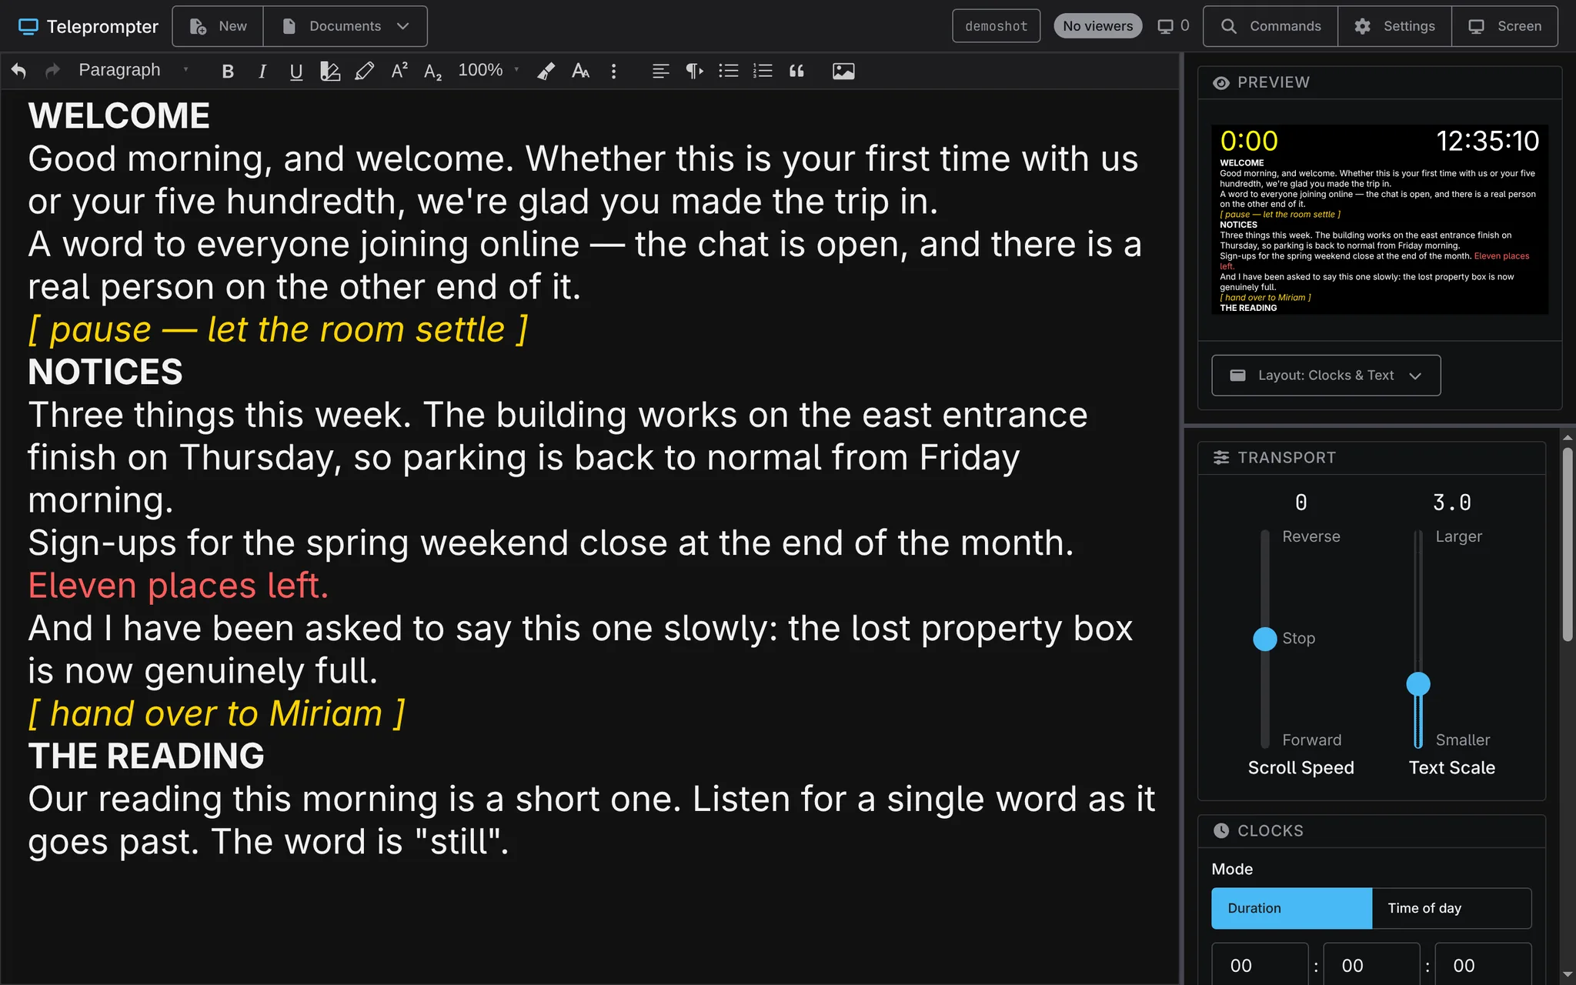Image resolution: width=1576 pixels, height=985 pixels.
Task: Open Settings
Action: (x=1394, y=26)
